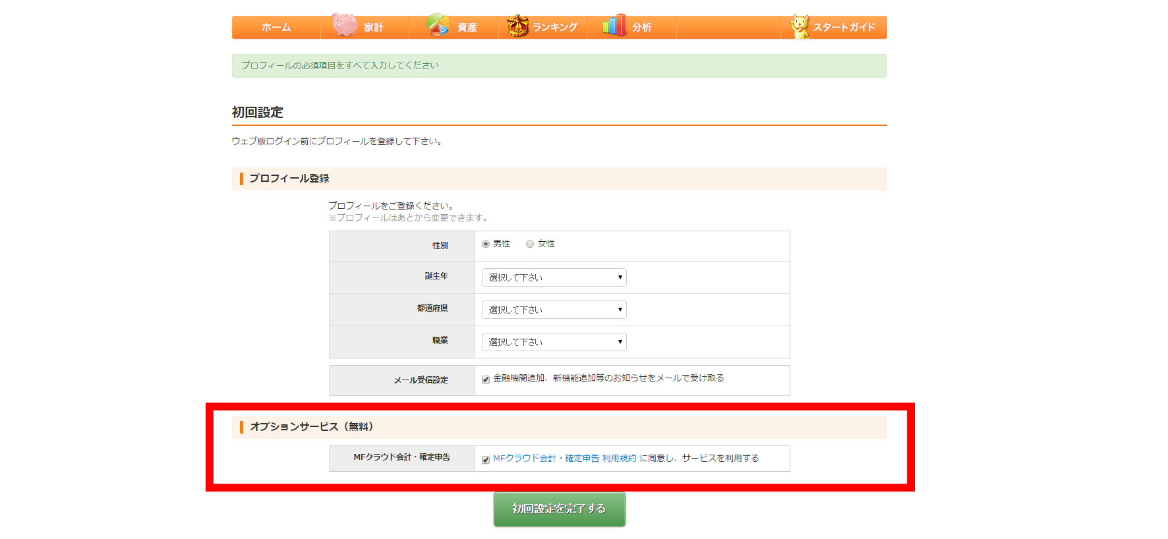This screenshot has width=1168, height=539.
Task: Open the MFクラウド会計・確定申告 利用規約 link
Action: click(564, 459)
